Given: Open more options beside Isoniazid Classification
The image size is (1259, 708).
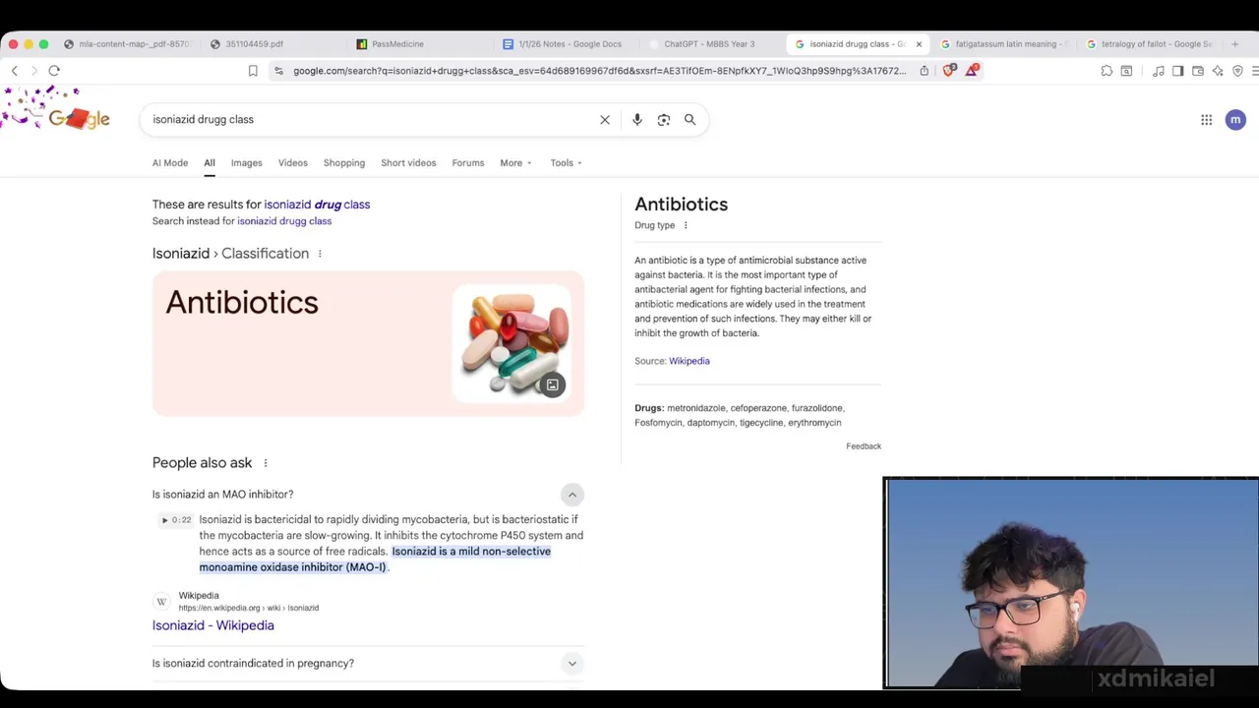Looking at the screenshot, I should click(x=320, y=254).
